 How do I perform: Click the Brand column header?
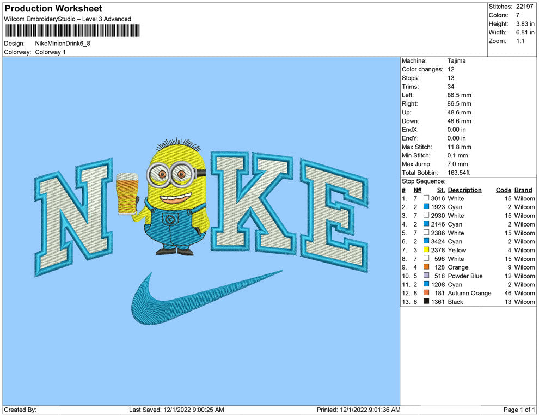coord(523,190)
